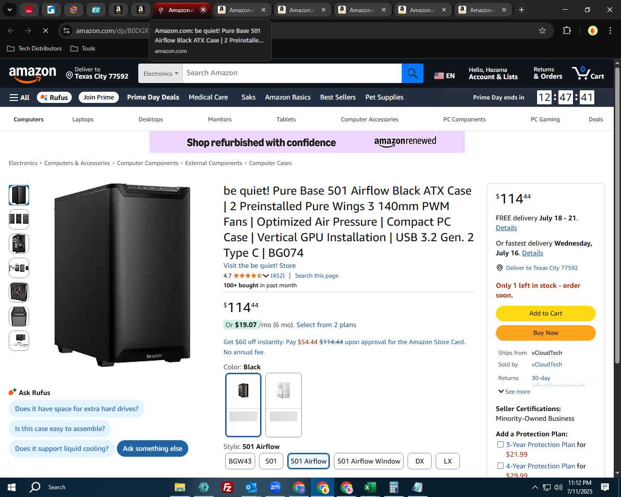Select the white color swatch option
Image resolution: width=621 pixels, height=497 pixels.
click(x=284, y=405)
